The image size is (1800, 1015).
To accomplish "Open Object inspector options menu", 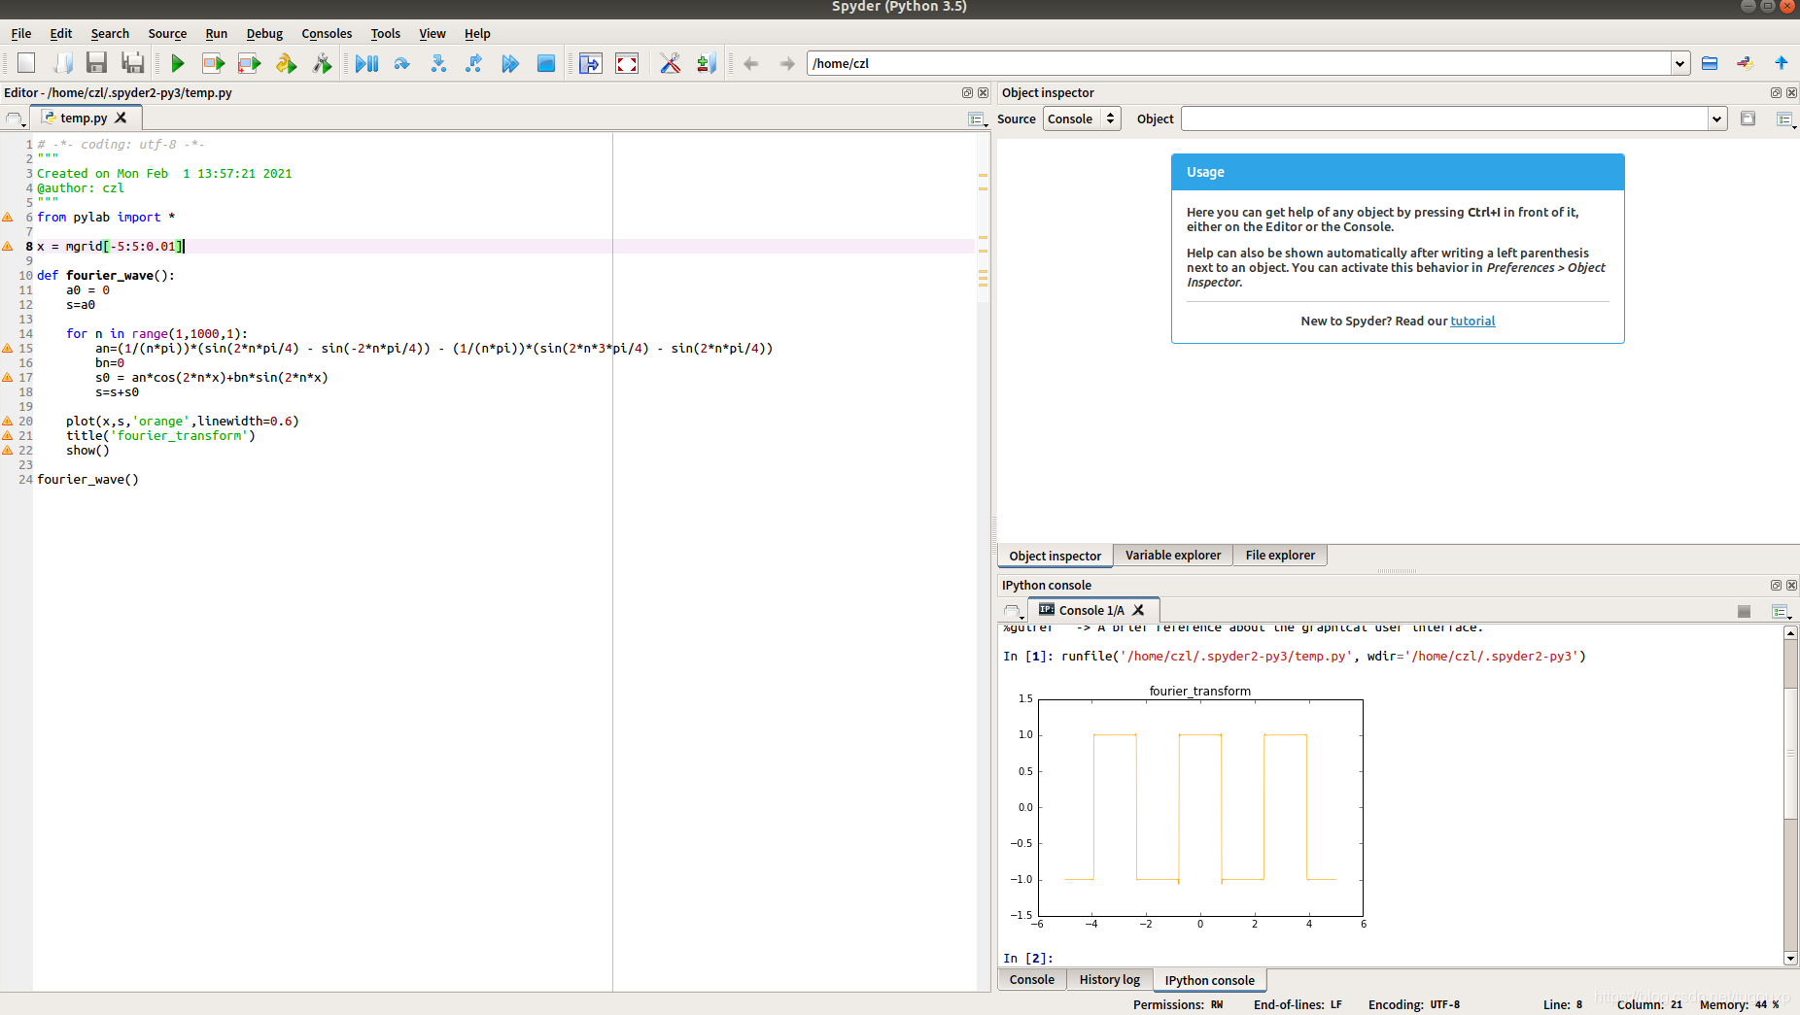I will click(1784, 118).
